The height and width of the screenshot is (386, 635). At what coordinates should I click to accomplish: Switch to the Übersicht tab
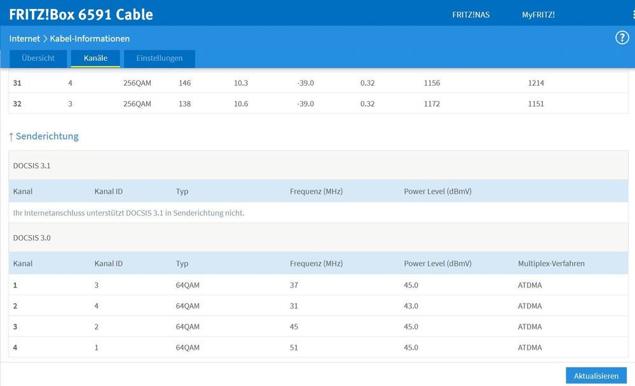38,58
